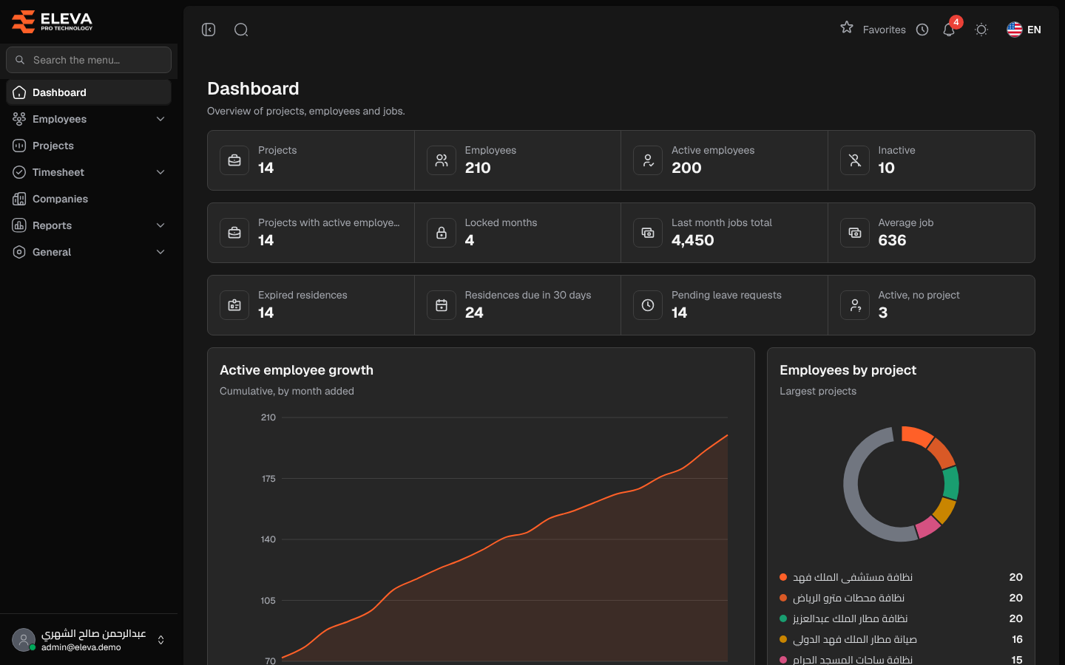Click the Employees sidebar icon
Viewport: 1065px width, 665px height.
pos(19,119)
